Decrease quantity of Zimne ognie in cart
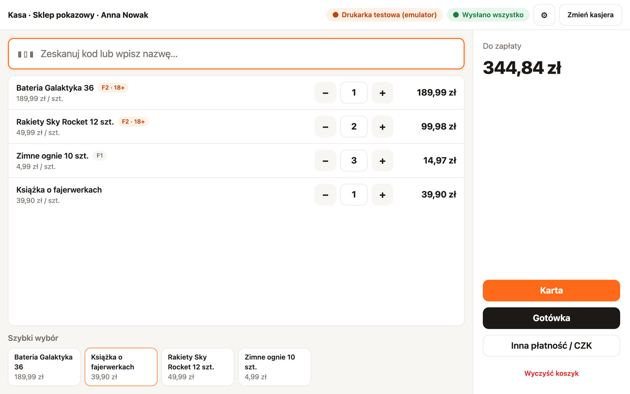Image resolution: width=630 pixels, height=394 pixels. click(325, 160)
